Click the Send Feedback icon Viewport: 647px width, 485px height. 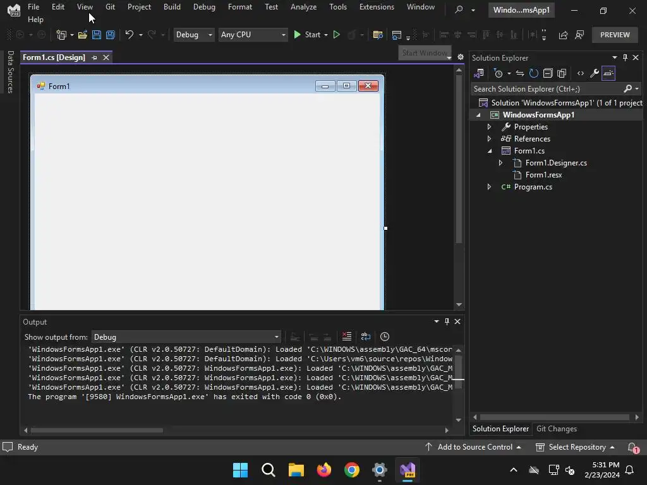(x=579, y=35)
